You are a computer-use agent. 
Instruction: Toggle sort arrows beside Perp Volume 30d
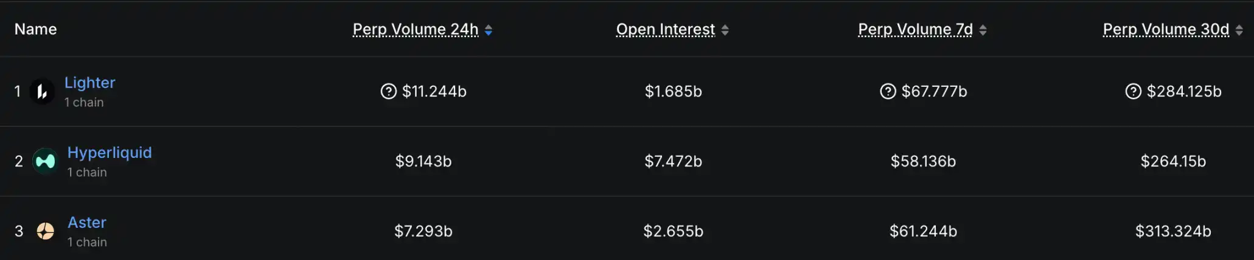click(1239, 30)
